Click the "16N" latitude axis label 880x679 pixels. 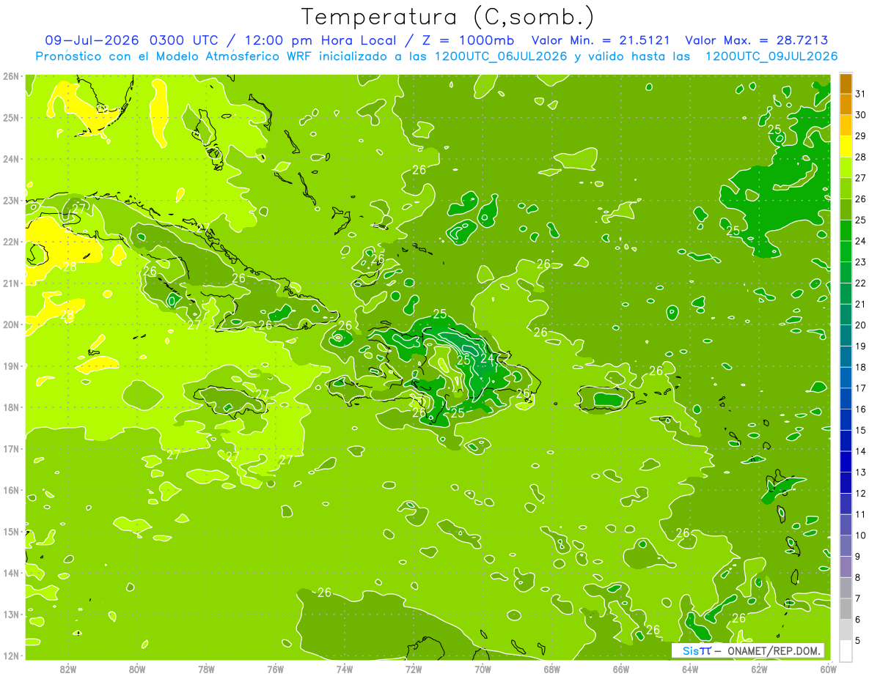pyautogui.click(x=10, y=490)
